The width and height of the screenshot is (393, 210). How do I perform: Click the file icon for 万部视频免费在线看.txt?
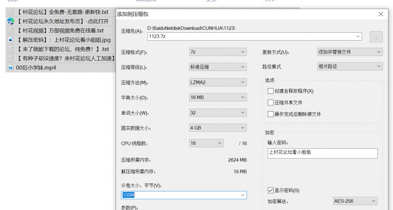click(10, 31)
